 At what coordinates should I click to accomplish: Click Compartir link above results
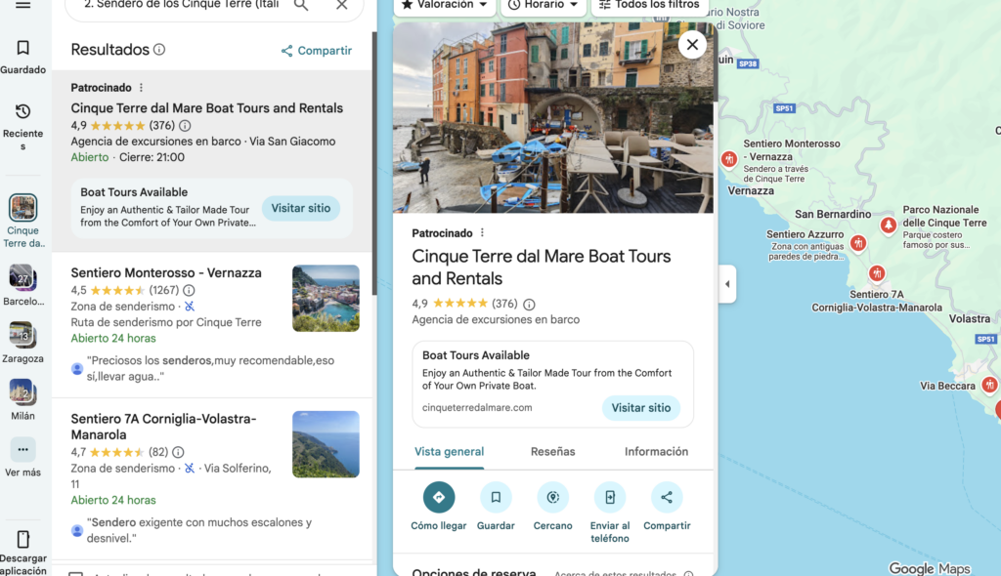pyautogui.click(x=316, y=51)
